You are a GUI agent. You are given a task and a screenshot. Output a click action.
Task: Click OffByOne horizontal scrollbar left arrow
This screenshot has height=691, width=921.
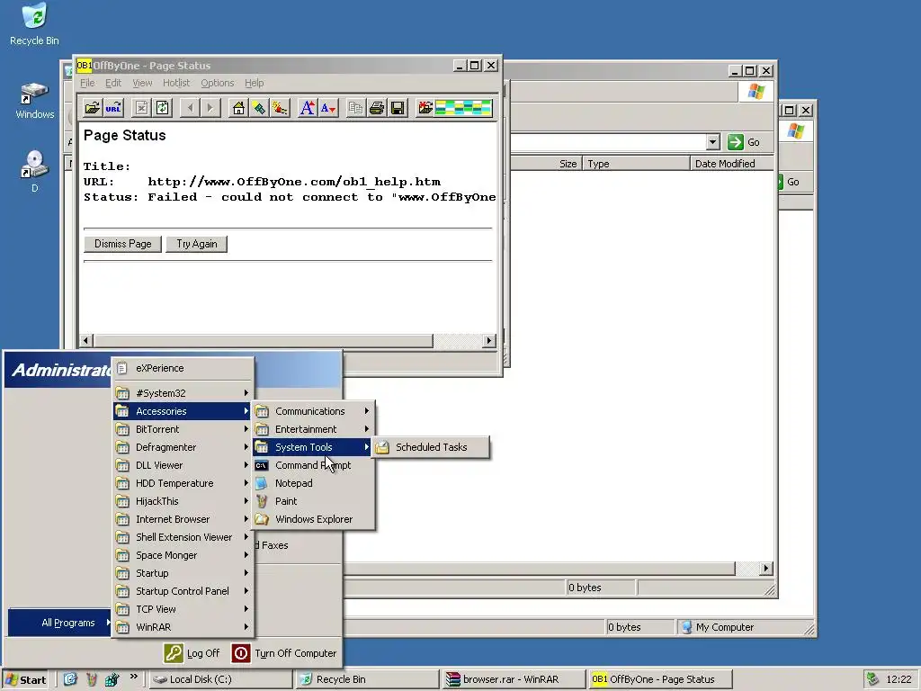(85, 341)
